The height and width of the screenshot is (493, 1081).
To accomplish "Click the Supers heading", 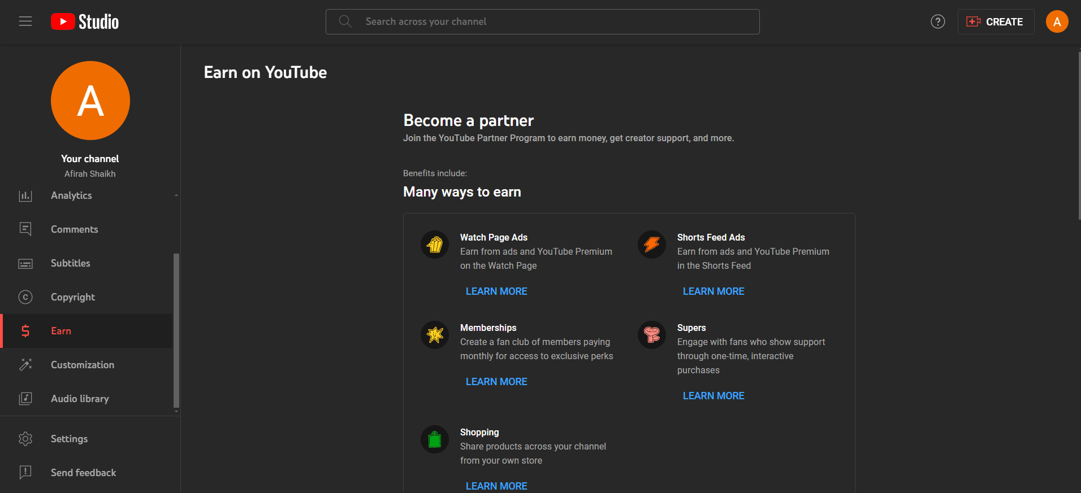I will 691,328.
